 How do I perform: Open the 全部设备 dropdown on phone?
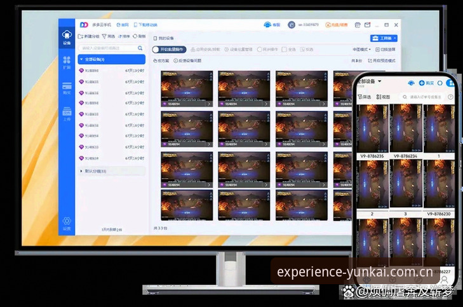point(369,81)
